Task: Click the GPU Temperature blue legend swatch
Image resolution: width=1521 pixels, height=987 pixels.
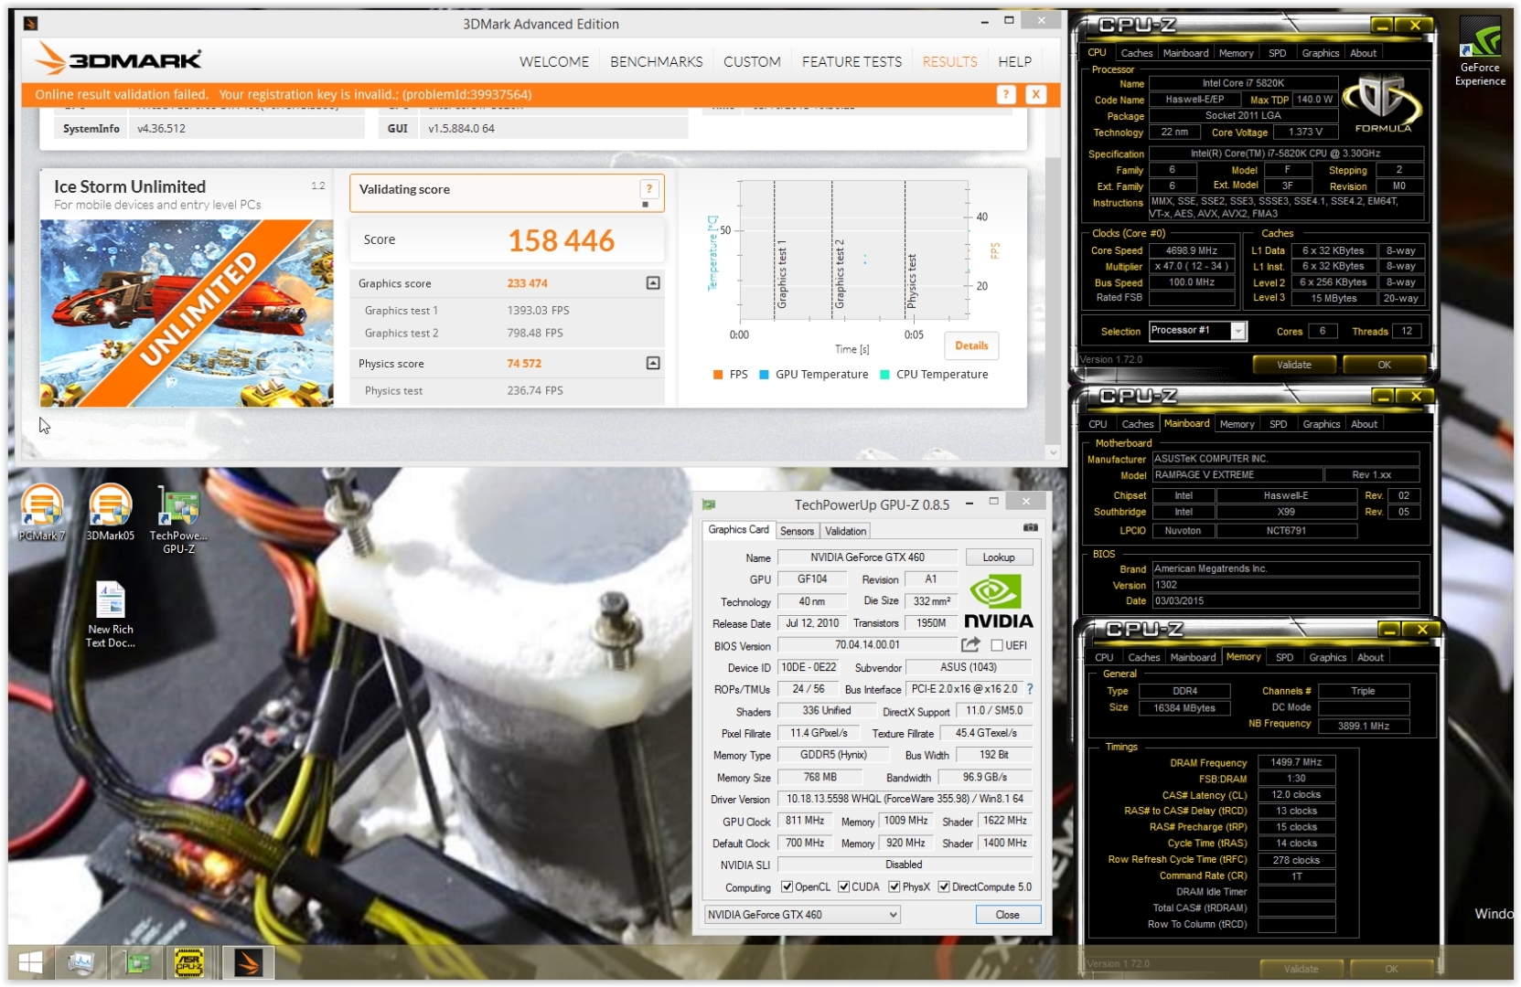Action: [x=764, y=375]
